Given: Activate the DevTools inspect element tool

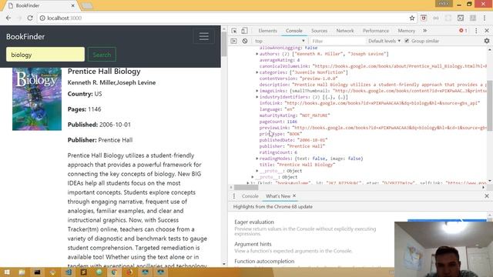Looking at the screenshot, I should point(234,31).
